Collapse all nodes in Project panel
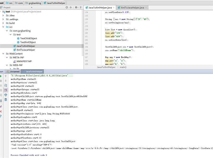Screen dimensions: 213x158 coord(71,8)
